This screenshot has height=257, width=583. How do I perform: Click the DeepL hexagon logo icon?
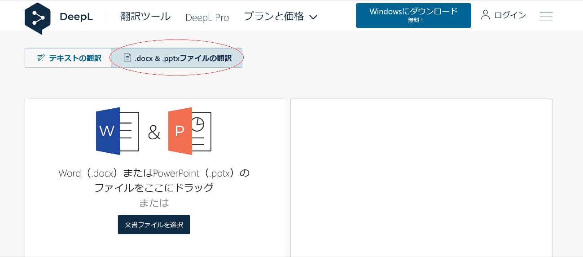[38, 18]
